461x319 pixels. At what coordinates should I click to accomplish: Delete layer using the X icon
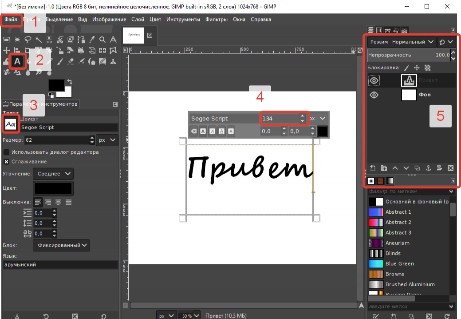(x=450, y=168)
